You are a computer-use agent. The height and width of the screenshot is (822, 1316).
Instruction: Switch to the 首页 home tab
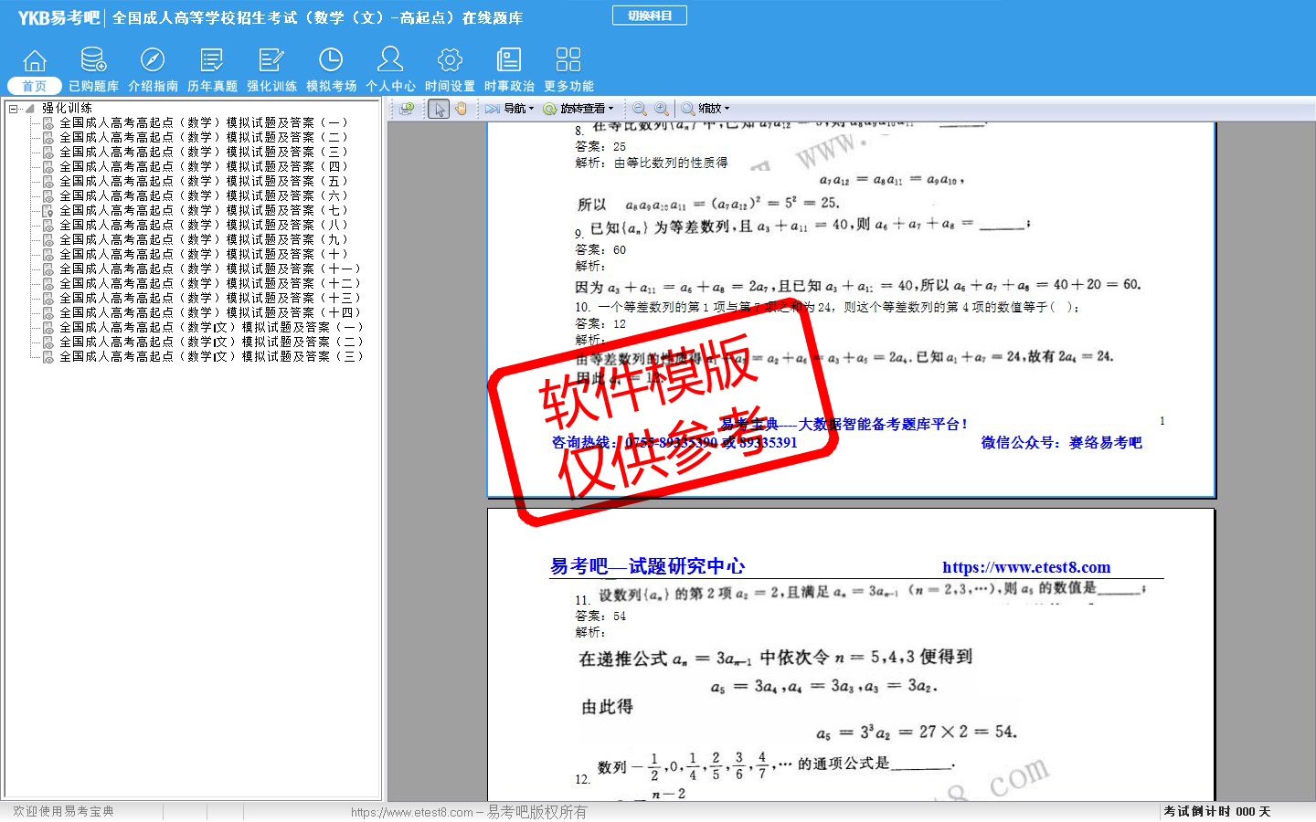tap(35, 86)
